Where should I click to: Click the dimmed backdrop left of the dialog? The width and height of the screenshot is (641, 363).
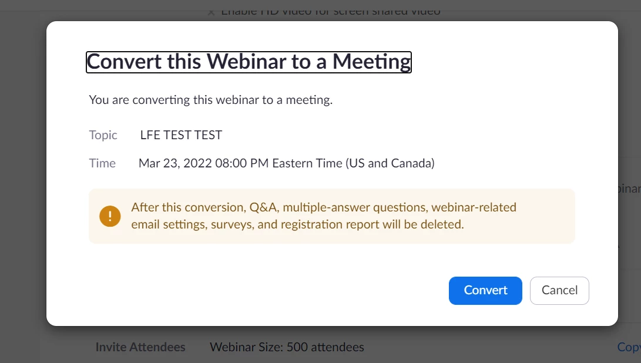[22, 176]
